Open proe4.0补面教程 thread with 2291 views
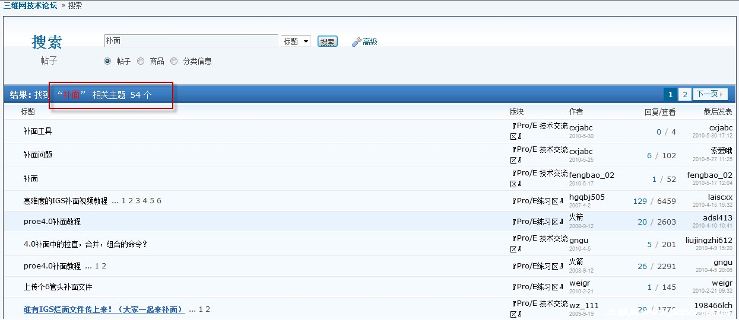The width and height of the screenshot is (739, 320). coord(52,266)
